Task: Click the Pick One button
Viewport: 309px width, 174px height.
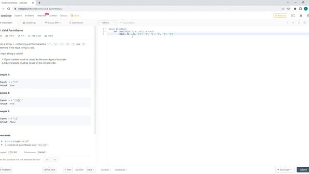Action: [x=49, y=170]
